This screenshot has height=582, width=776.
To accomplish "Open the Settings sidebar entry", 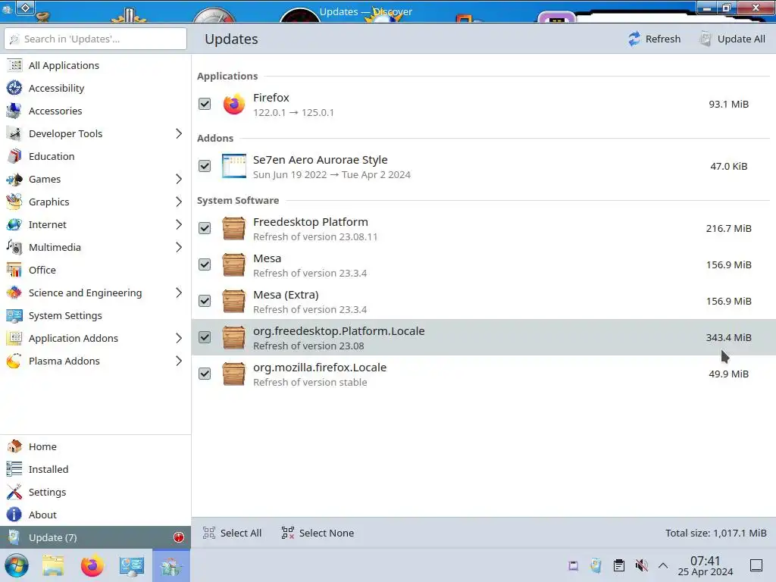I will 95,492.
